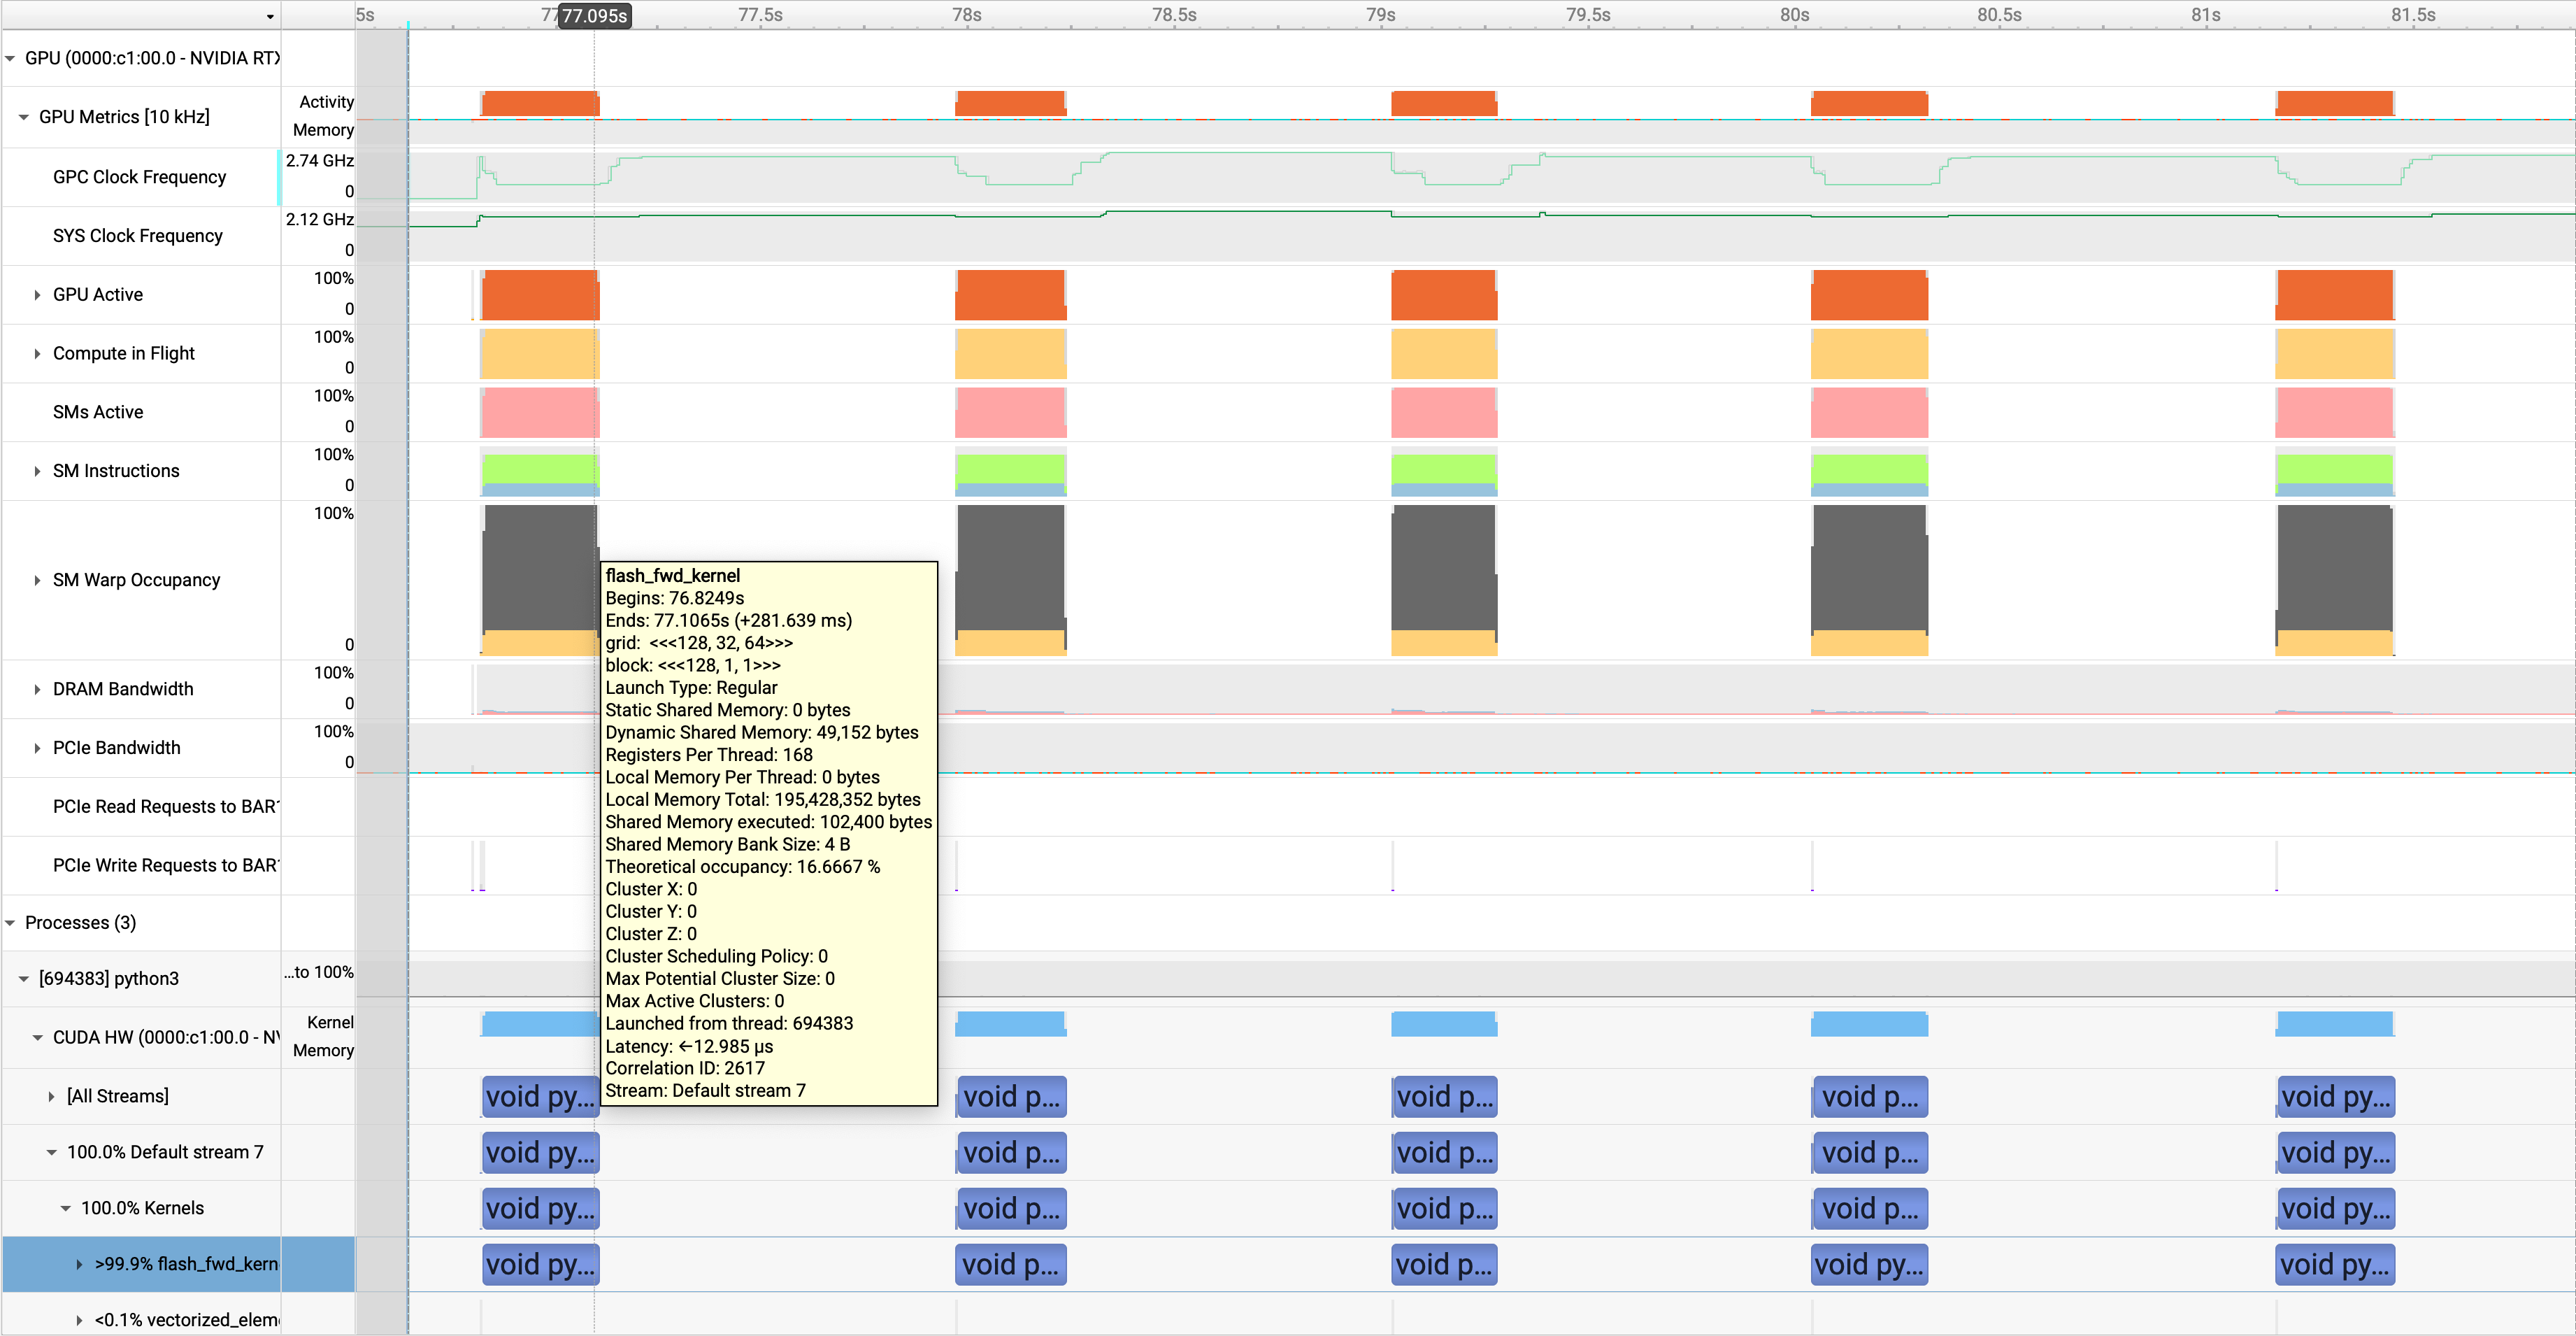The height and width of the screenshot is (1336, 2576).
Task: Expand the SM Instructions row
Action: click(x=37, y=471)
